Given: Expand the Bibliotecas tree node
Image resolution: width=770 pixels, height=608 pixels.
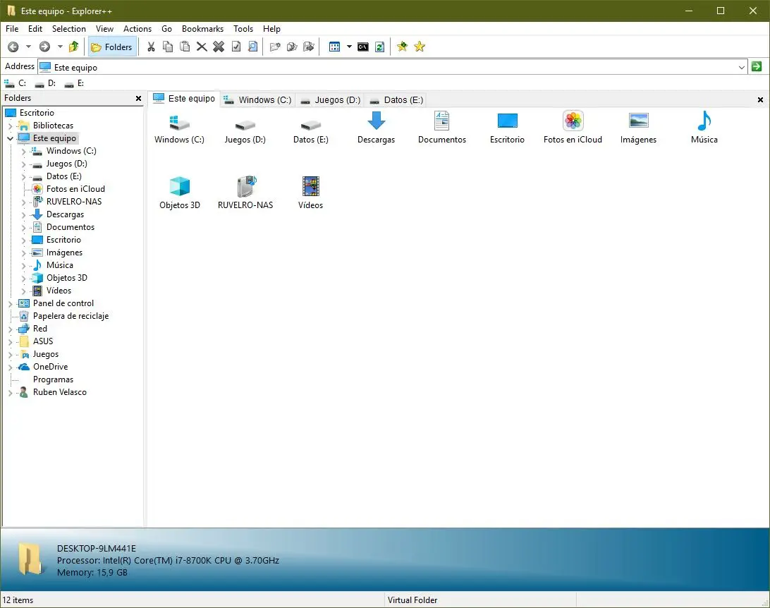Looking at the screenshot, I should 11,126.
